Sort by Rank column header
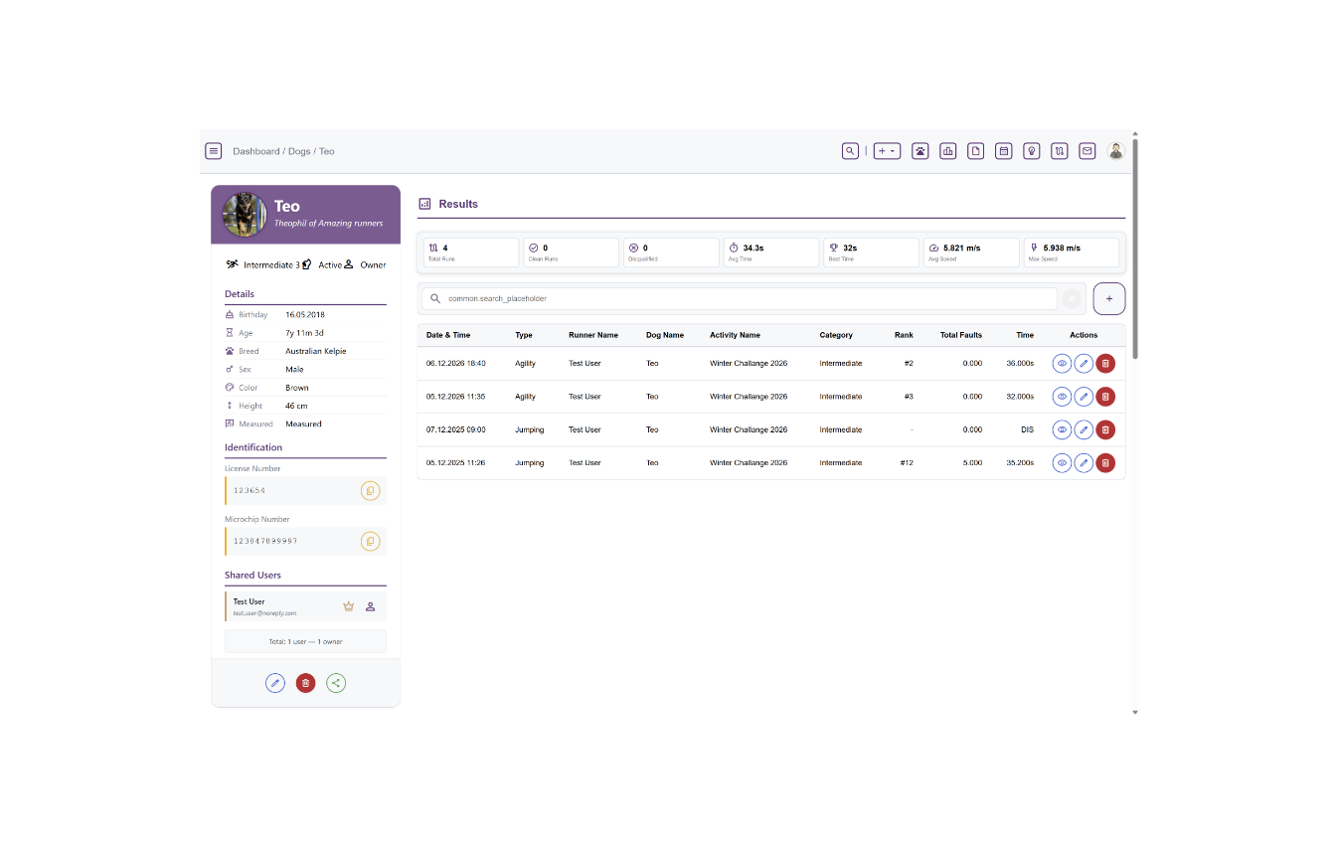This screenshot has height=846, width=1339. [904, 335]
